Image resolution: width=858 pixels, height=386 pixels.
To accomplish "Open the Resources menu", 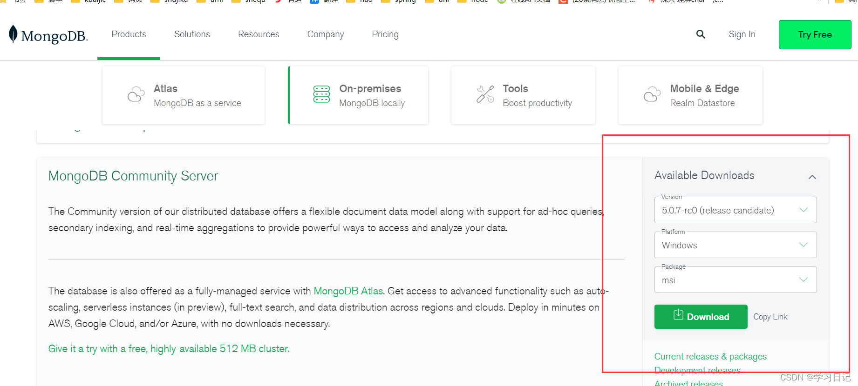I will [259, 34].
